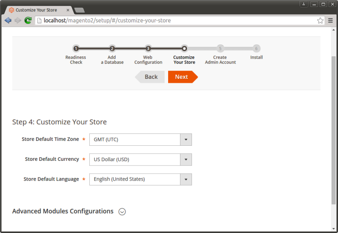
Task: Click step 3 Web Configuration circle
Action: tap(148, 48)
